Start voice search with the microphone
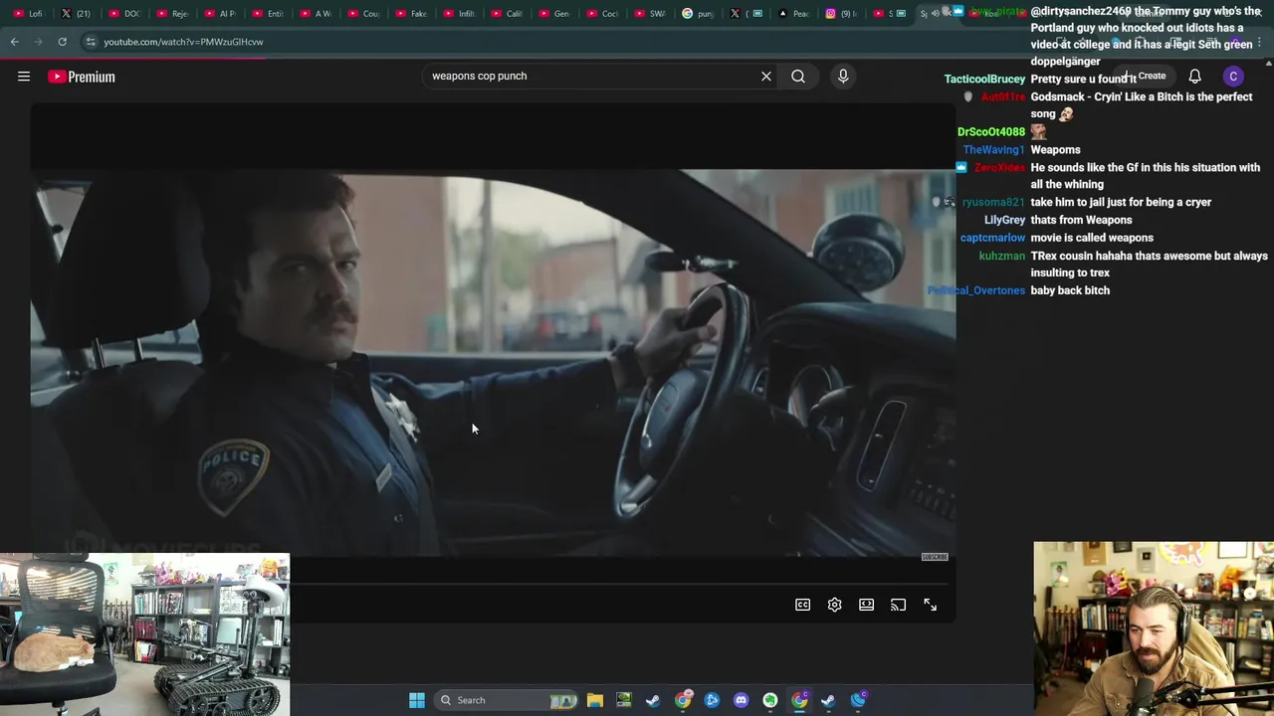The width and height of the screenshot is (1274, 716). coord(843,76)
